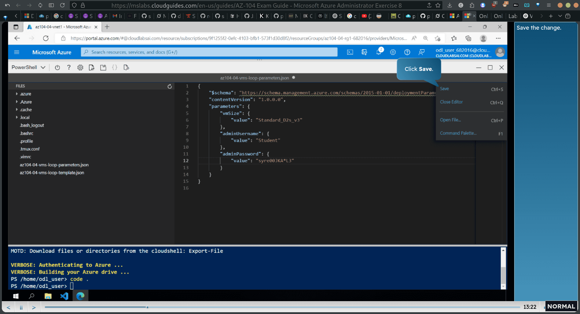
Task: Open Azure feedback icon
Action: tap(421, 52)
